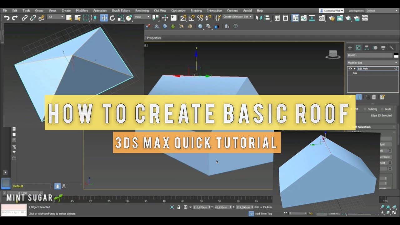Pick the Rectangular Selection Region tool

(86, 18)
